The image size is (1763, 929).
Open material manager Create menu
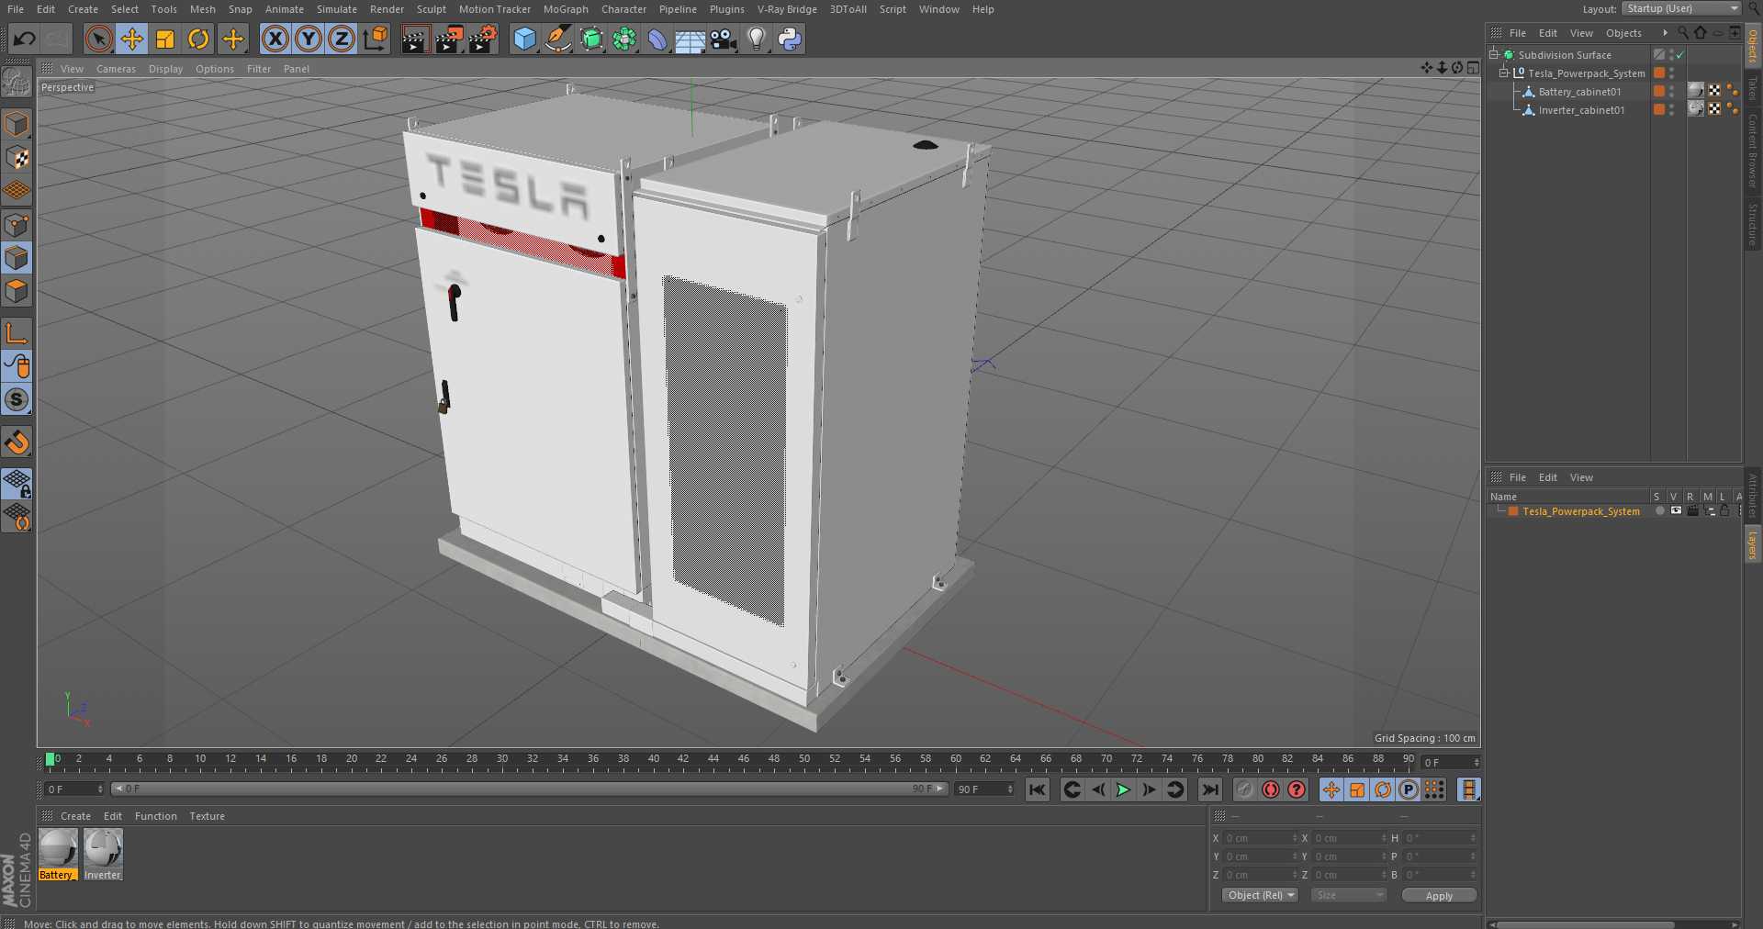75,816
